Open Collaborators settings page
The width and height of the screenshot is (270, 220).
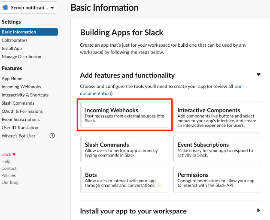pyautogui.click(x=15, y=40)
